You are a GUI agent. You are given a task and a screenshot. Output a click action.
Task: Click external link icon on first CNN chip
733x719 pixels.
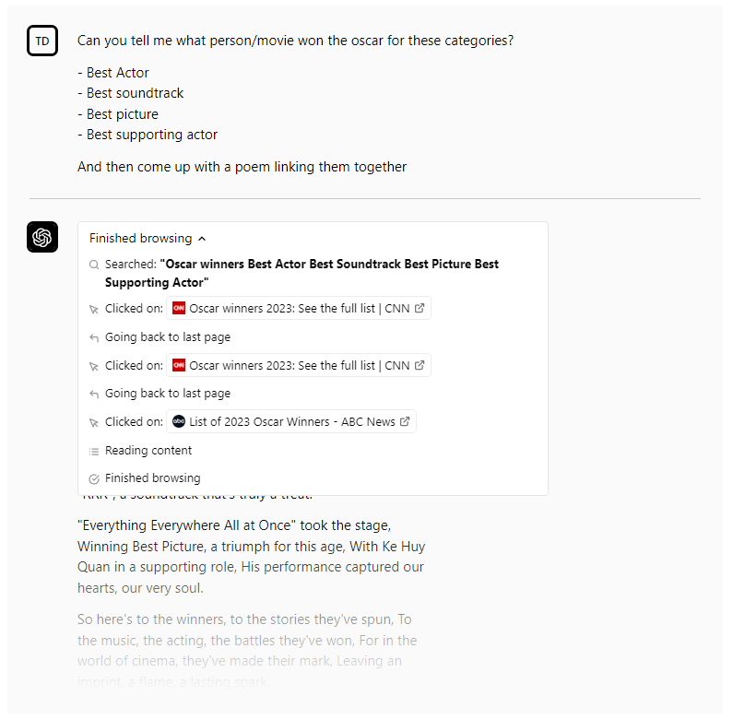click(x=420, y=309)
